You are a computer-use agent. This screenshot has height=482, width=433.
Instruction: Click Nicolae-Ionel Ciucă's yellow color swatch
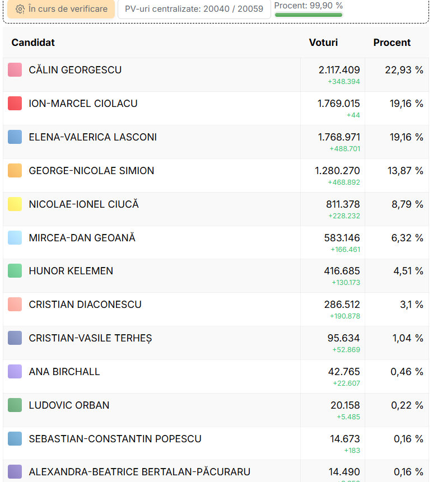pyautogui.click(x=15, y=204)
